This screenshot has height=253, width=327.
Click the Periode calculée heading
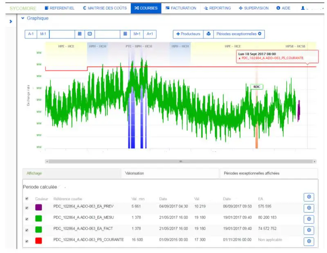[40, 187]
